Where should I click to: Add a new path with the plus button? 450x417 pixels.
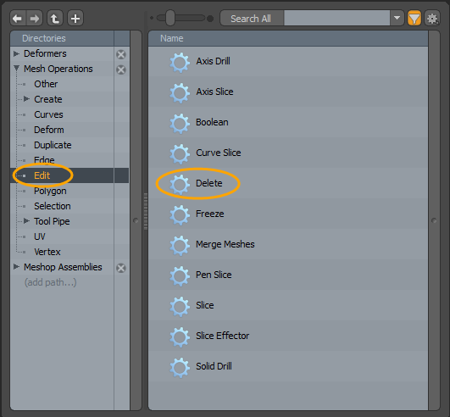click(x=75, y=19)
